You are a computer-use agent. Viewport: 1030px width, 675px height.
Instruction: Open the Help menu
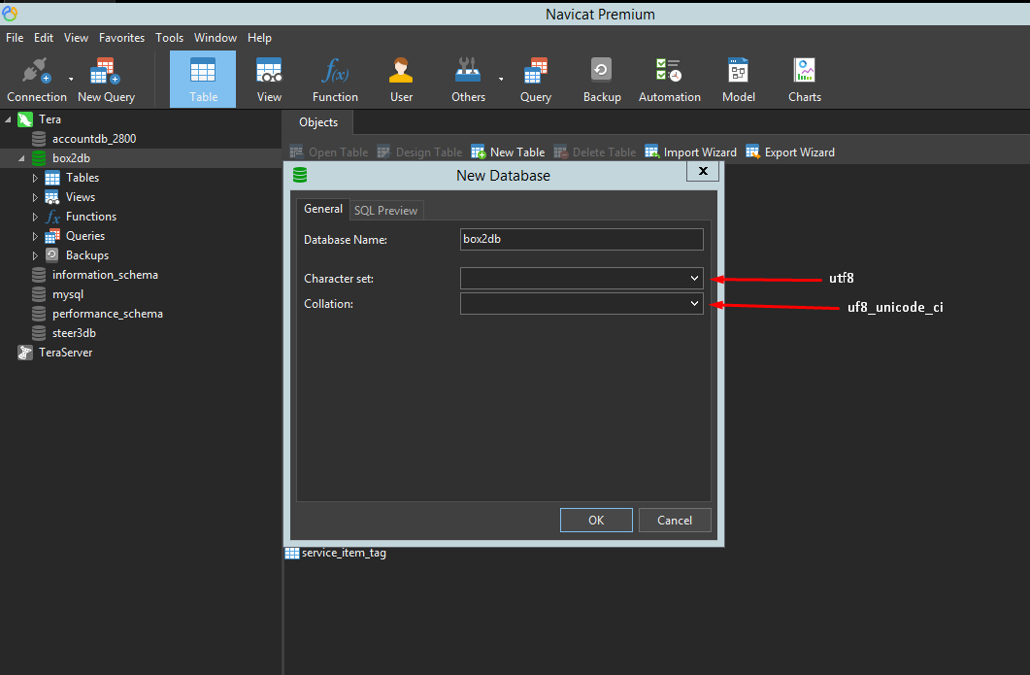[x=259, y=38]
